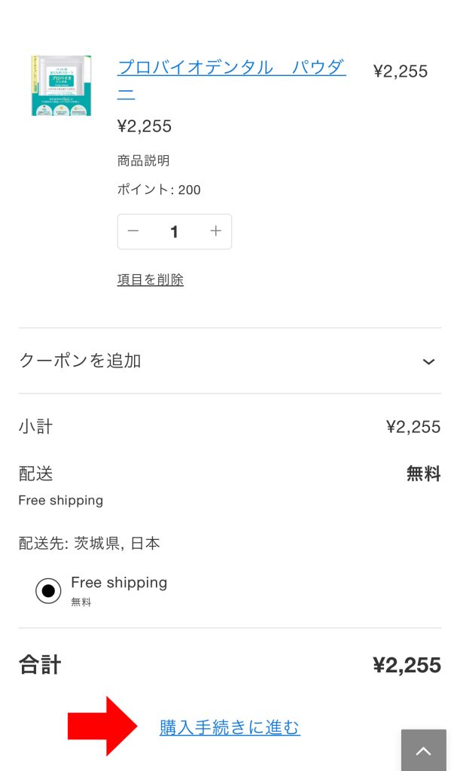Proceed to checkout via 購入手続きに進む
This screenshot has height=771, width=460.
pyautogui.click(x=230, y=727)
